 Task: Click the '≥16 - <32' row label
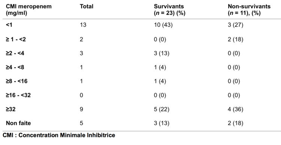point(18,95)
